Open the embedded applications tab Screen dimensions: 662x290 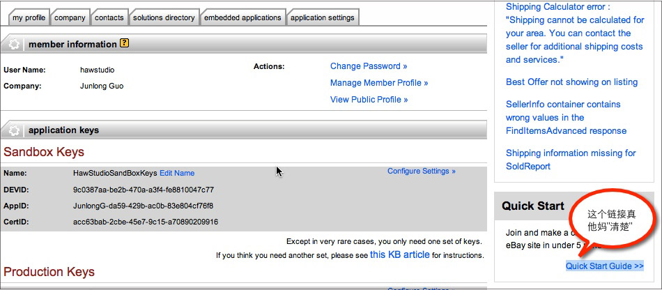pyautogui.click(x=243, y=17)
